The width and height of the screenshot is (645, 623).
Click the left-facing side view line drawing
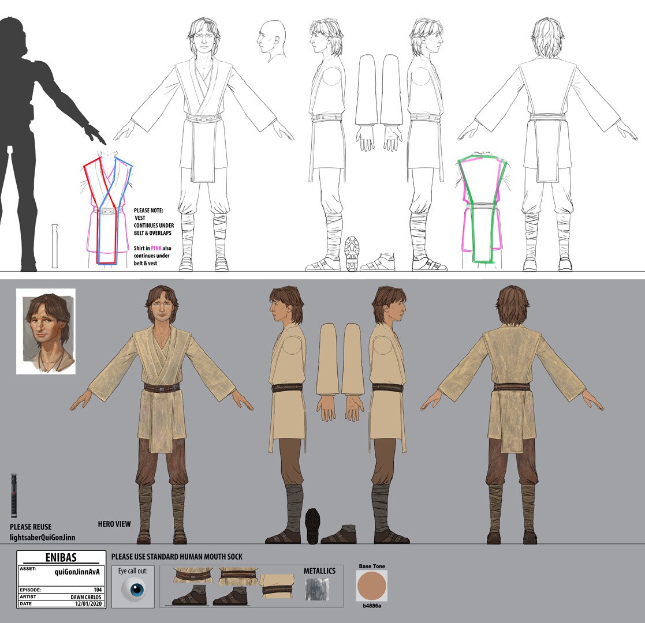(x=327, y=144)
